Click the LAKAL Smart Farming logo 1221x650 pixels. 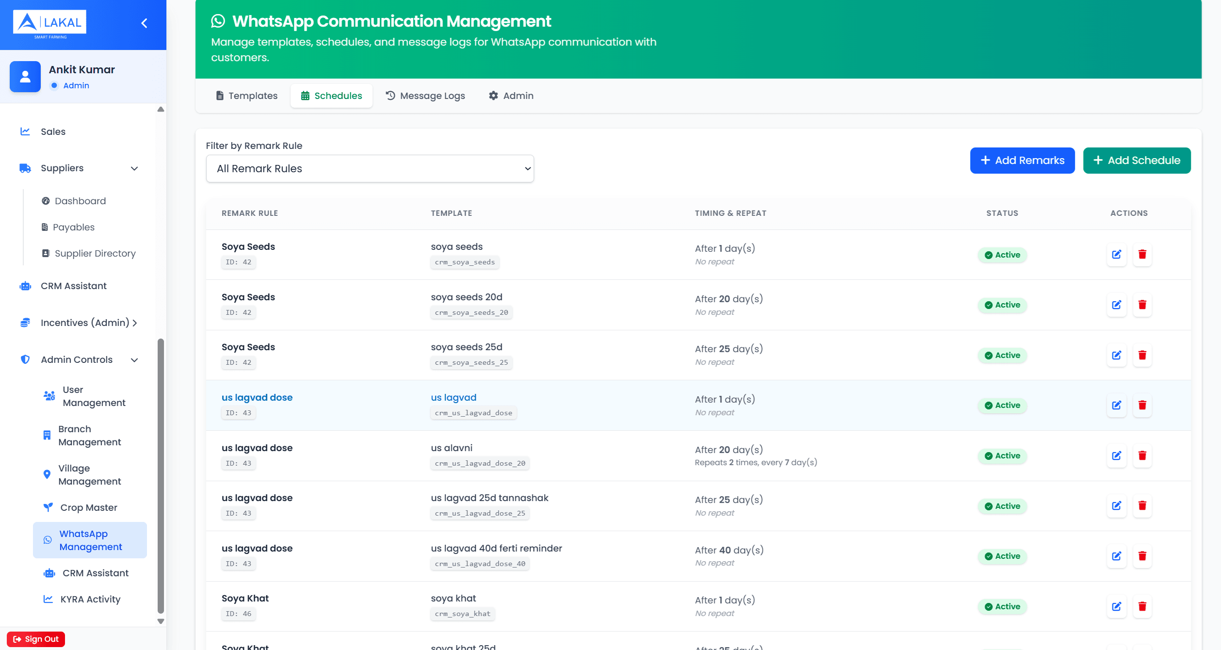[x=49, y=24]
